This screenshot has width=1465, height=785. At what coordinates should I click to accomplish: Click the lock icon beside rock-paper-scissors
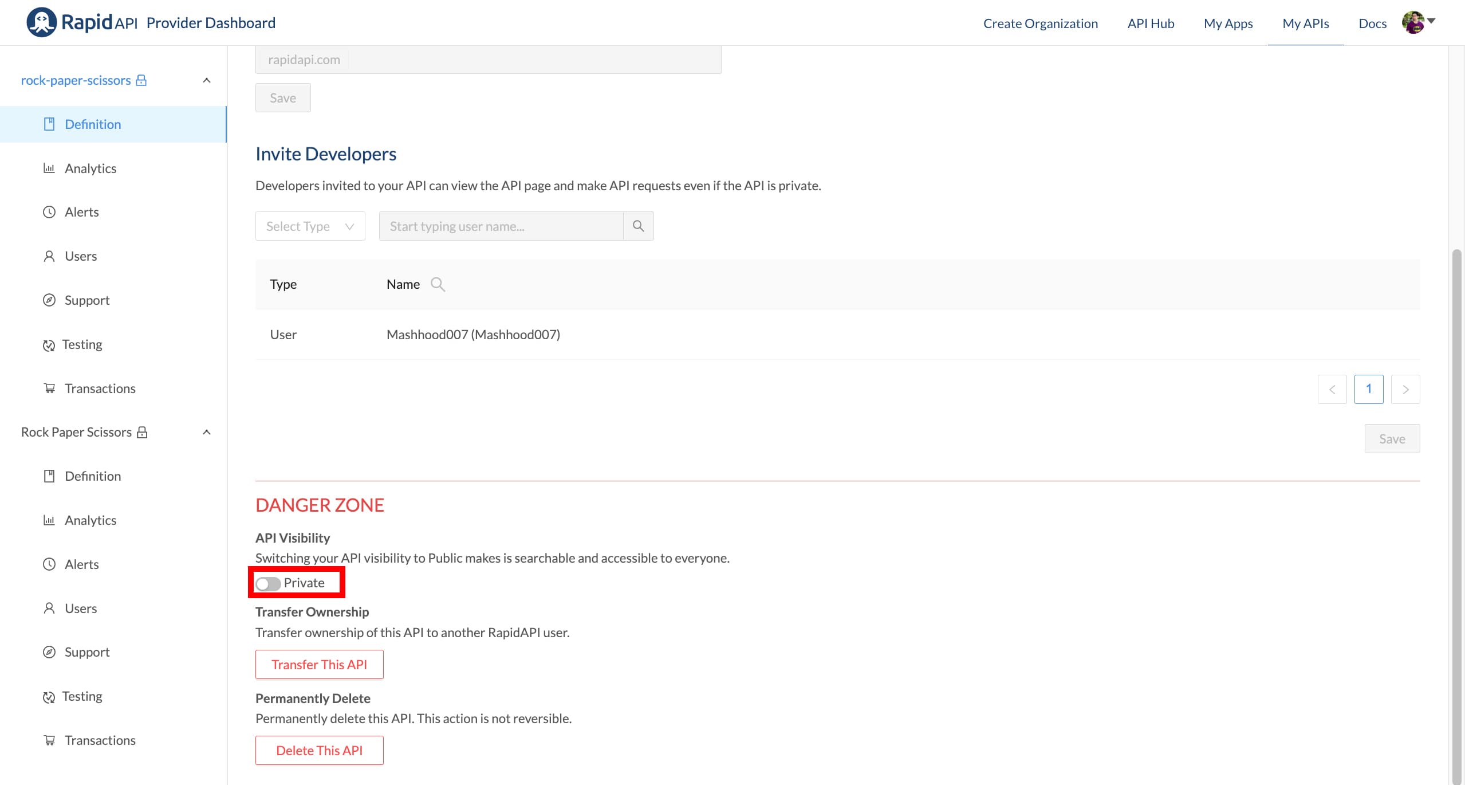tap(141, 80)
